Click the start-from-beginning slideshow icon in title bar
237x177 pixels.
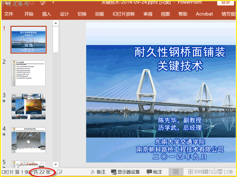[43, 3]
